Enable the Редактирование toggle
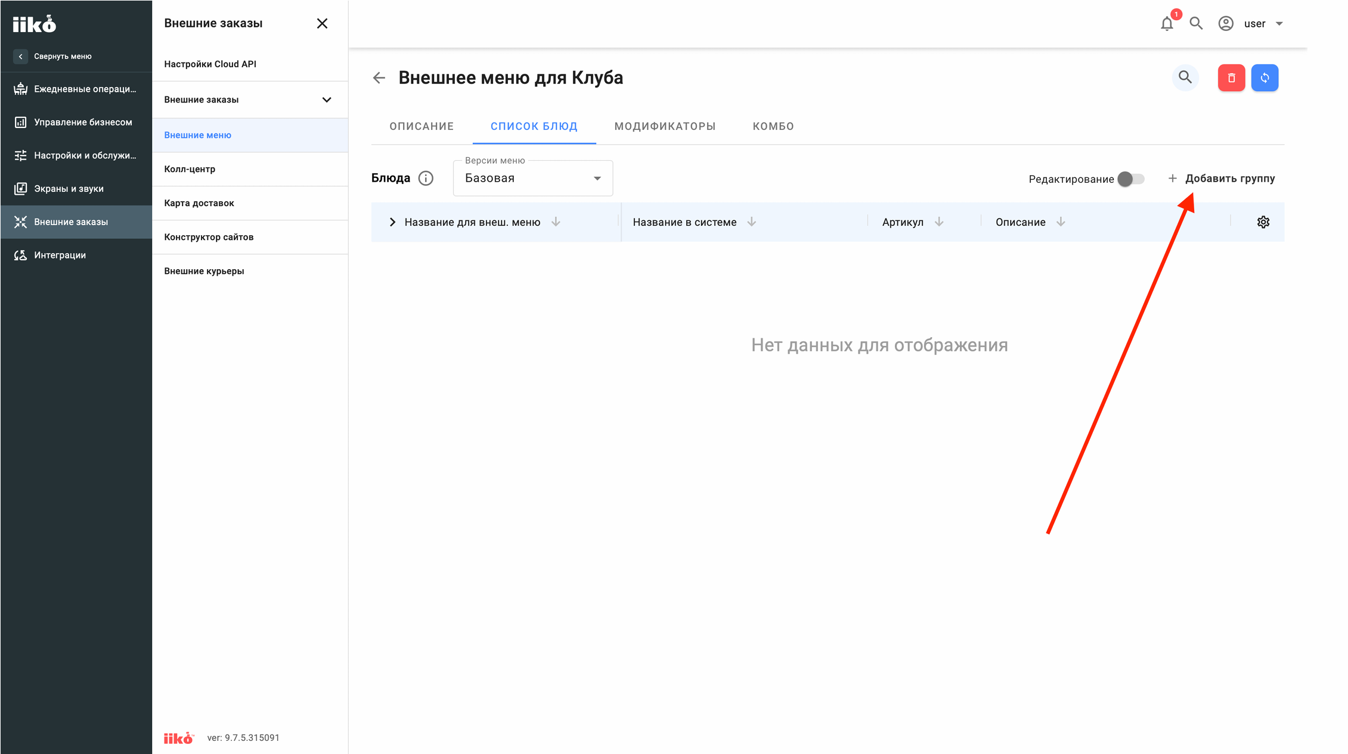The height and width of the screenshot is (754, 1348). (x=1130, y=179)
